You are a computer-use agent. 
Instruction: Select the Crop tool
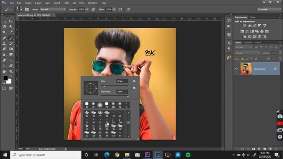[4, 32]
